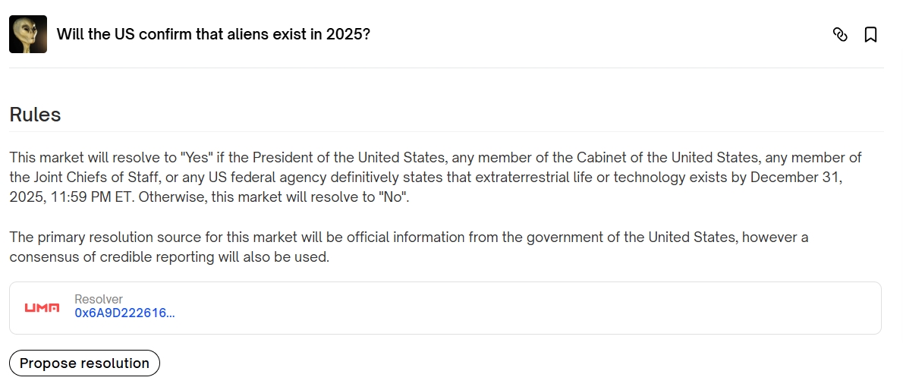
Task: Click the UMA logo
Action: coord(42,307)
